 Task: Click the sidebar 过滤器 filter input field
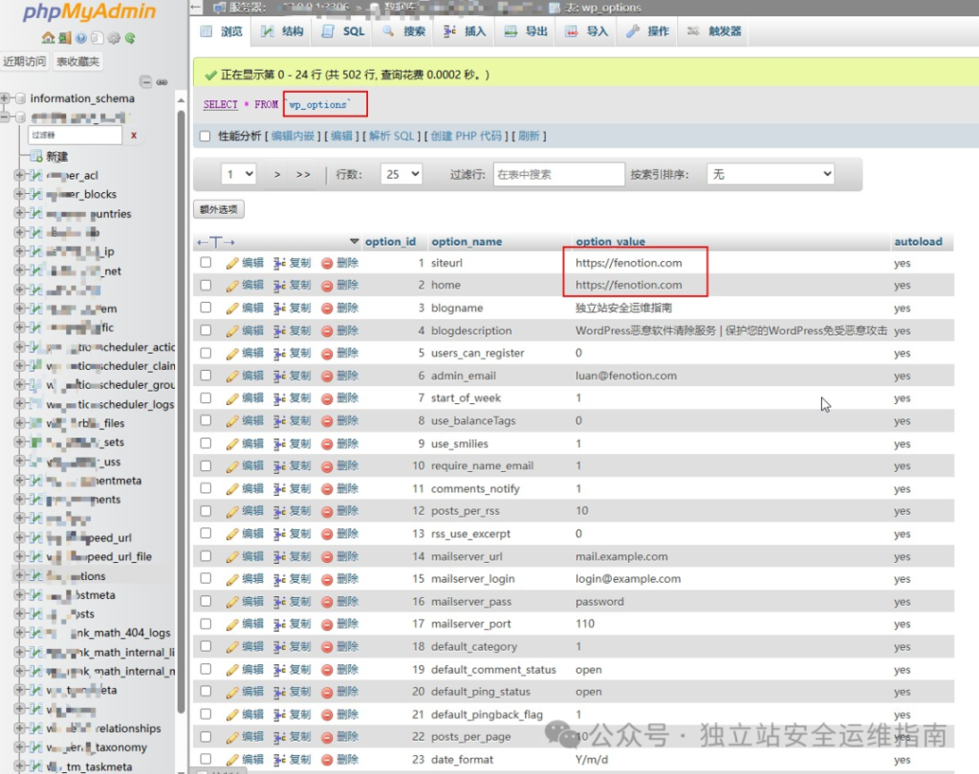click(x=75, y=135)
